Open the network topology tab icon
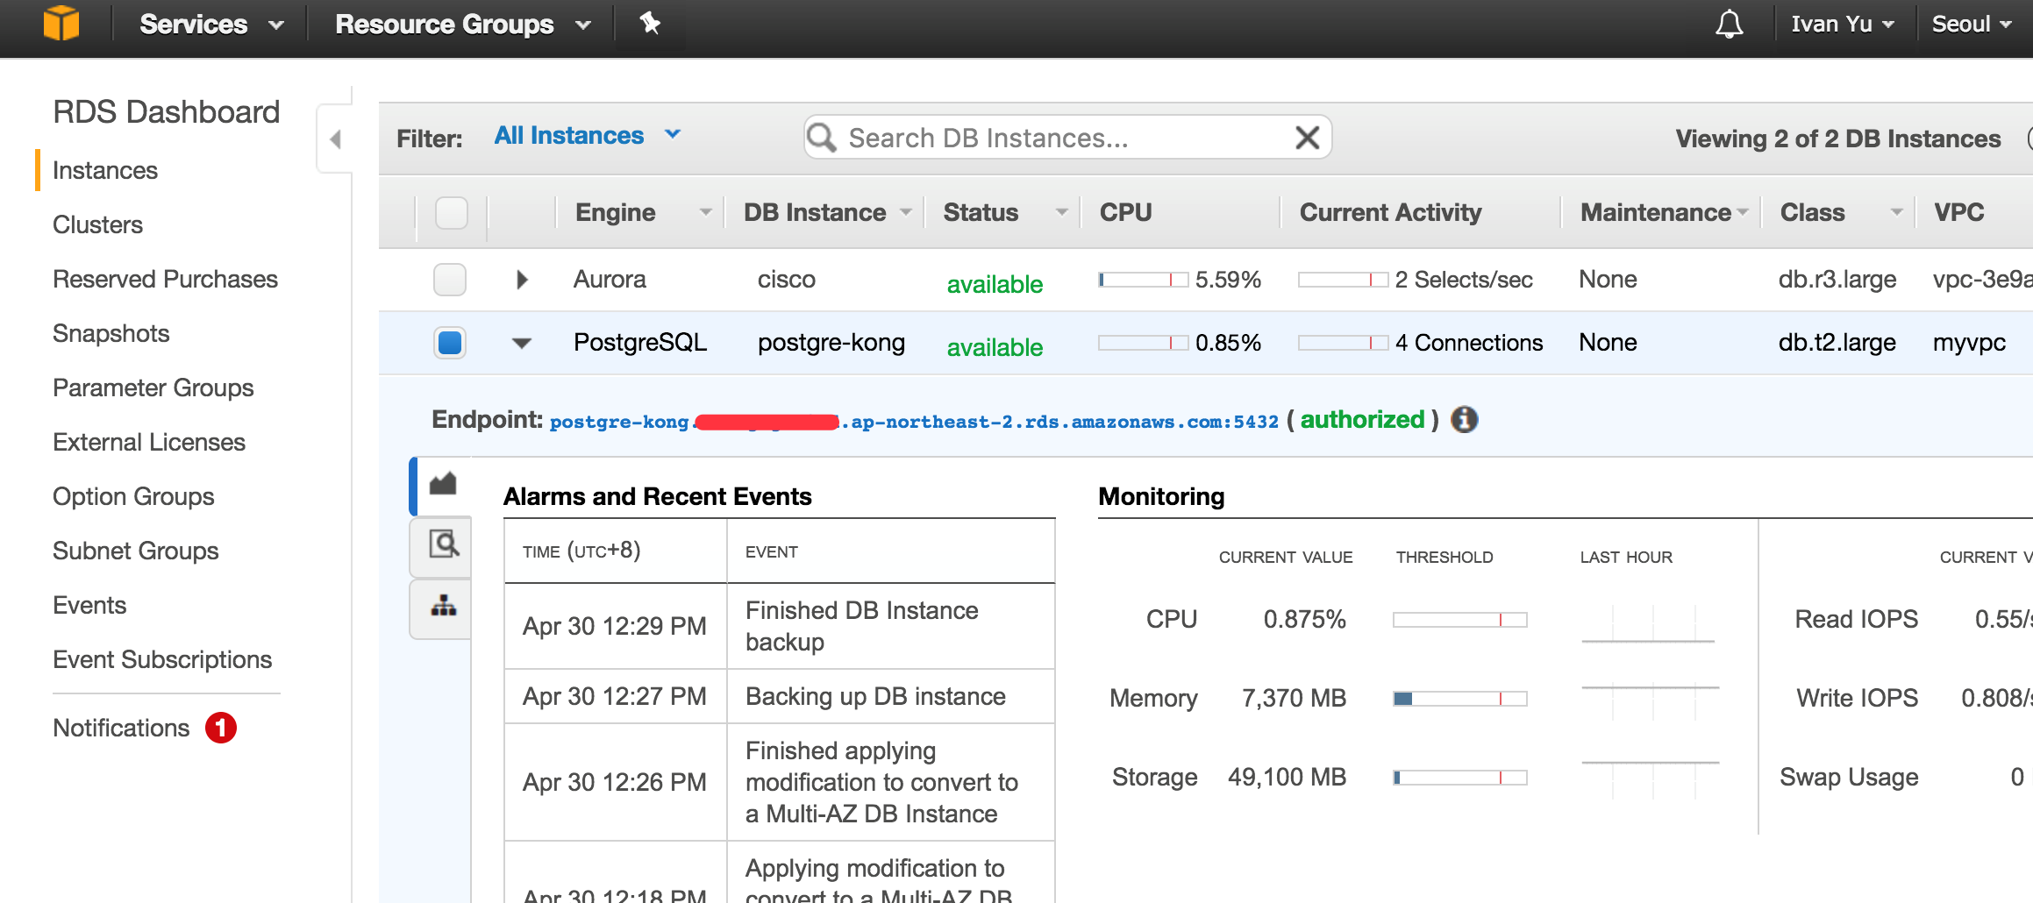Screen dimensions: 2033x903 click(443, 606)
